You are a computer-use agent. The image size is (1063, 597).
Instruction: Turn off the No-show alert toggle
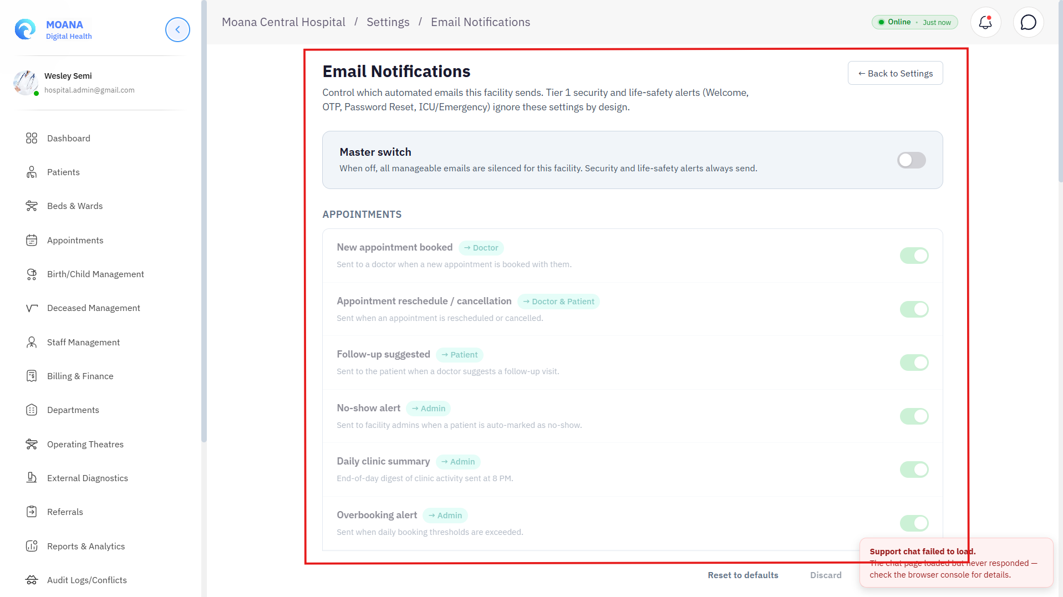click(914, 416)
